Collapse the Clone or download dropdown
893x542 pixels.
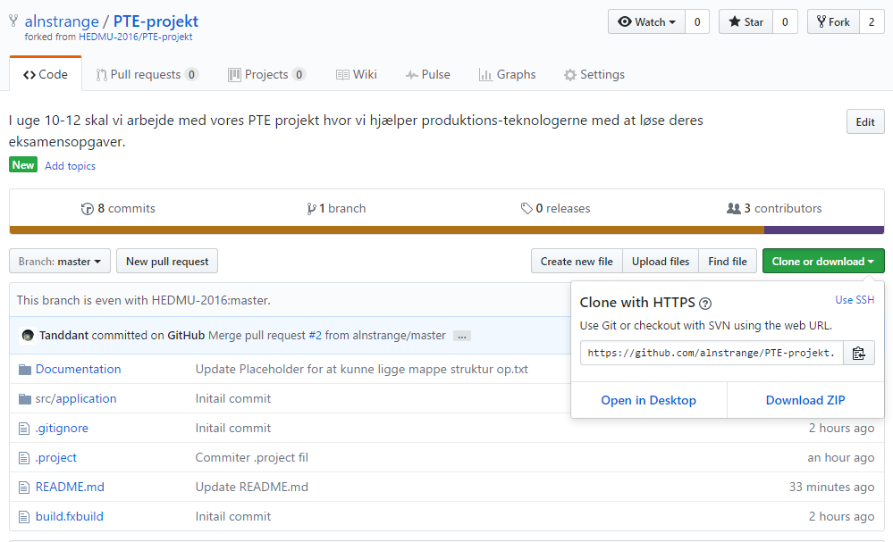click(x=822, y=261)
